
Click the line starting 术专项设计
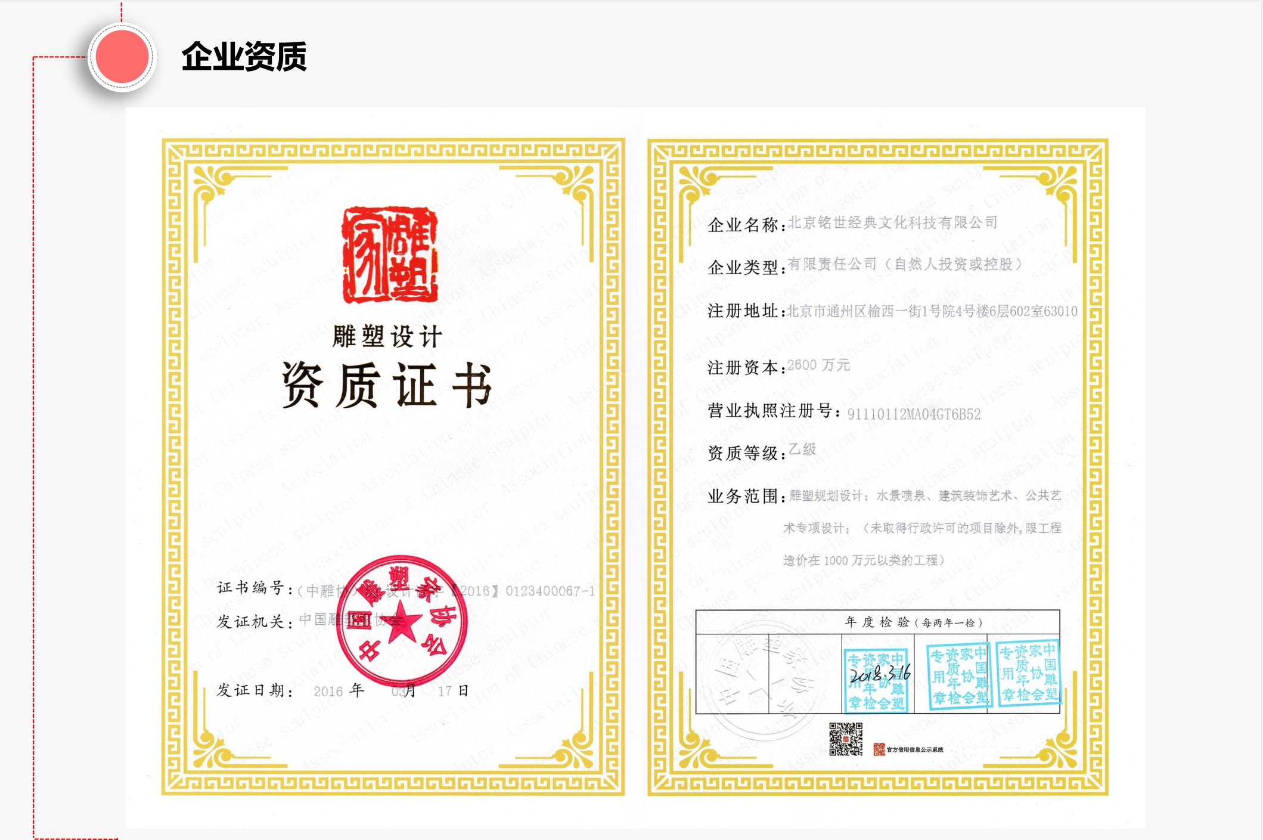point(922,528)
